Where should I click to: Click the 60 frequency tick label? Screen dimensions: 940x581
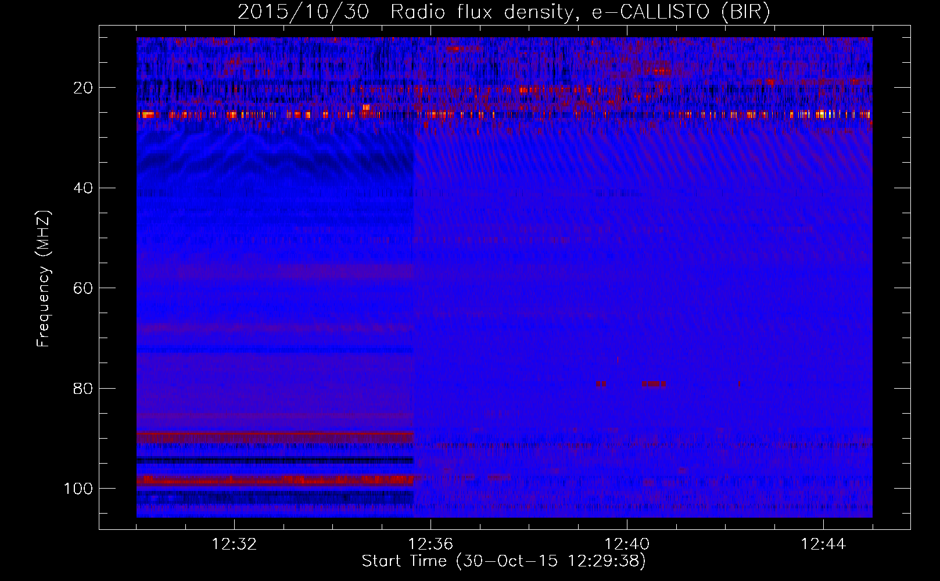83,288
